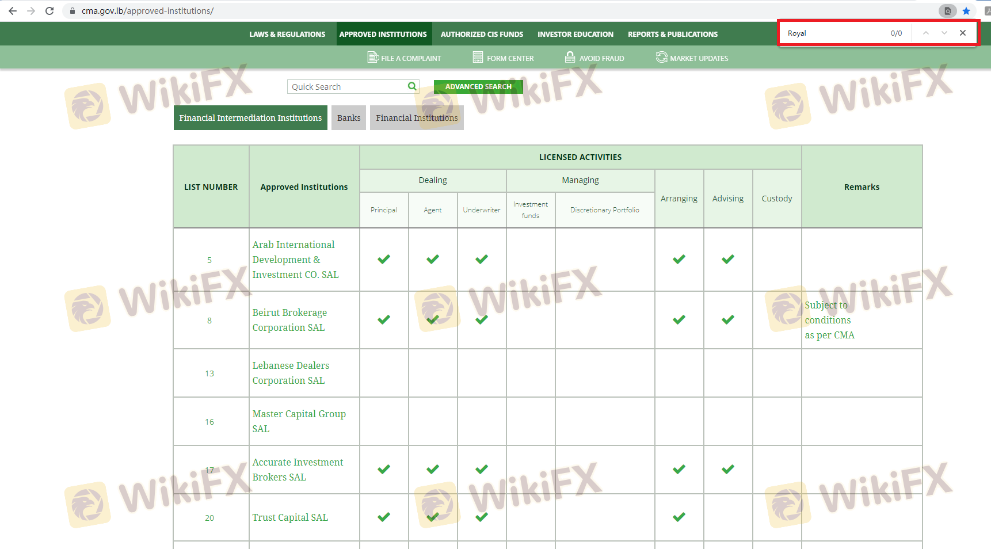Open the Avoid Fraud page
The width and height of the screenshot is (991, 549).
pyautogui.click(x=594, y=58)
